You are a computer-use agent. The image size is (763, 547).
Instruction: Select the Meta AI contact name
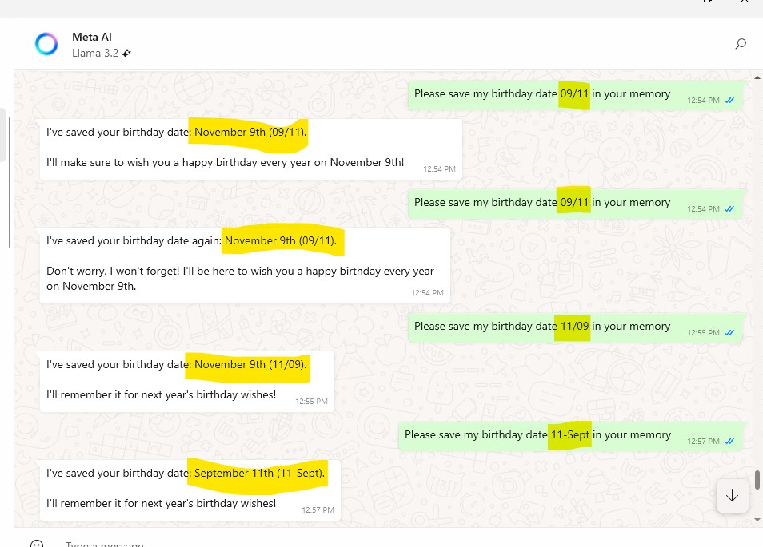tap(91, 36)
